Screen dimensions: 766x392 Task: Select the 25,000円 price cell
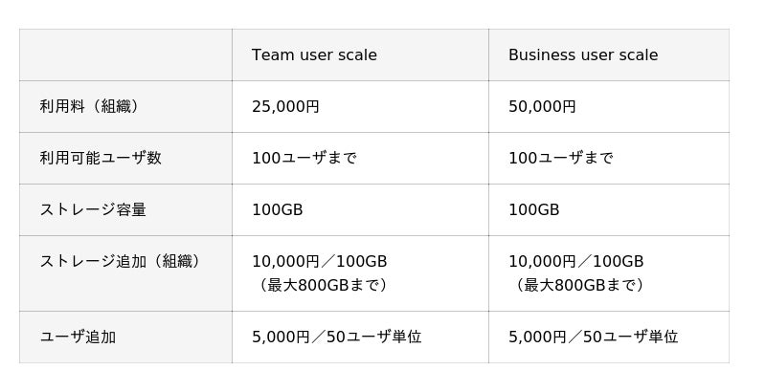(x=285, y=107)
